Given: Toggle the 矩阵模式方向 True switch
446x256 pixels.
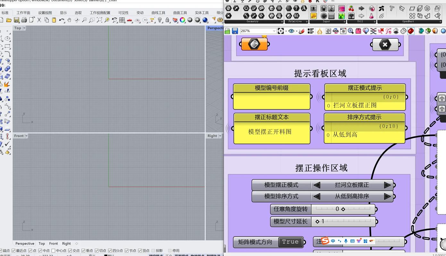Looking at the screenshot, I should (x=290, y=242).
